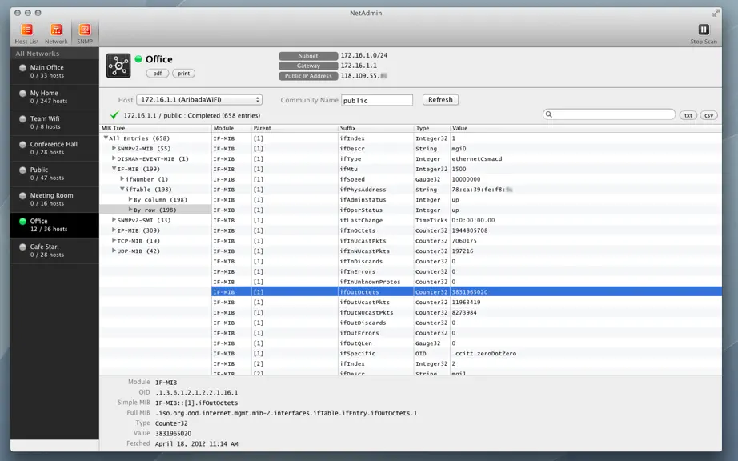This screenshot has height=461, width=738.
Task: Select the ifDescr row with value mgi0
Action: pos(467,149)
